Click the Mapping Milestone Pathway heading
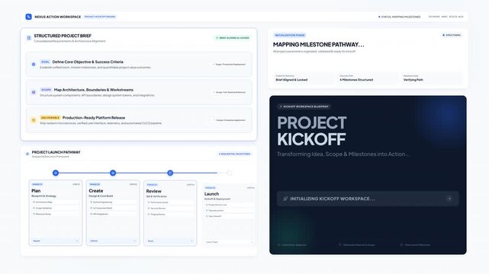489x274 pixels. click(318, 44)
